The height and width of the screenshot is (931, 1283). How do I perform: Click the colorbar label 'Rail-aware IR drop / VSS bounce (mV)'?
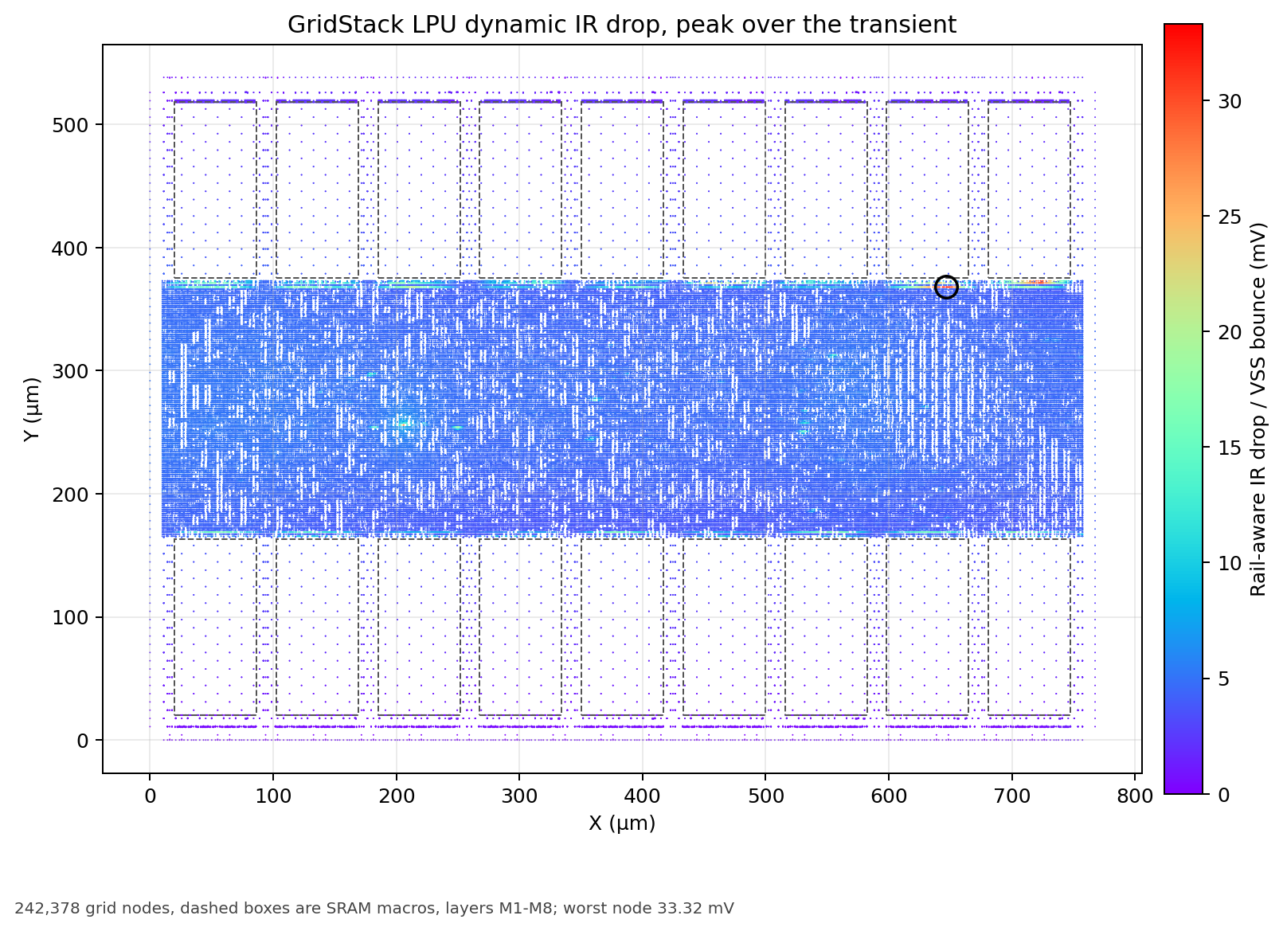click(x=1258, y=409)
